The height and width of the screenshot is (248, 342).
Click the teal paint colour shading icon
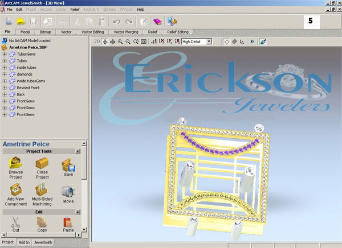263,42
